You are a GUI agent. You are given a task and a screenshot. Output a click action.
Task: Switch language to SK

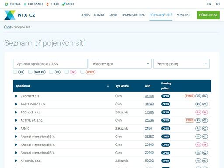click(x=217, y=4)
